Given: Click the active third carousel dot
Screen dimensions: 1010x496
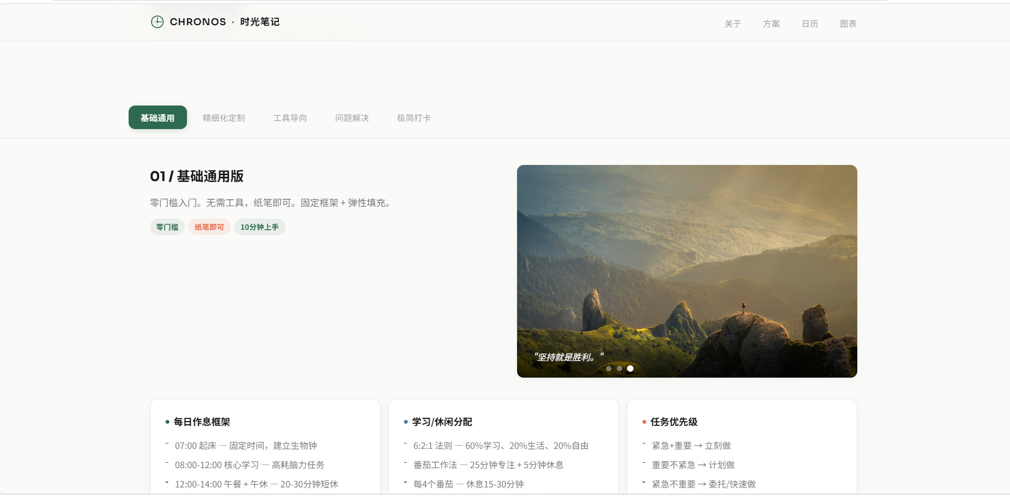Looking at the screenshot, I should click(630, 369).
